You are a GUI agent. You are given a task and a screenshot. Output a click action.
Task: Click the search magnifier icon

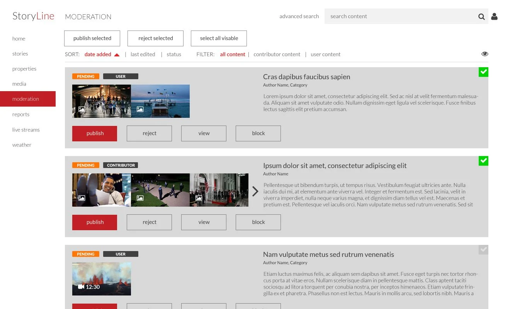(x=481, y=16)
